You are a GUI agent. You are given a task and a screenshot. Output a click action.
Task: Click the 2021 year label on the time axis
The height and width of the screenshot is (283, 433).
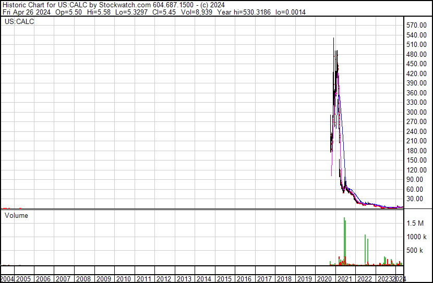(344, 279)
